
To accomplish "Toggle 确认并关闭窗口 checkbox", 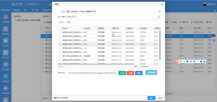I will (x=55, y=98).
